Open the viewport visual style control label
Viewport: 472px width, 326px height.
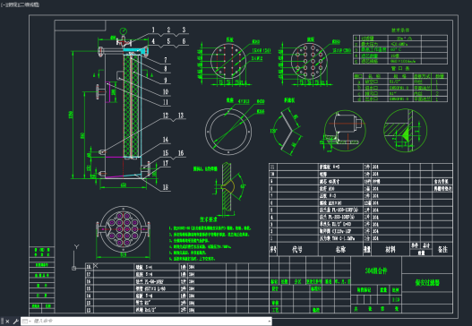point(30,4)
